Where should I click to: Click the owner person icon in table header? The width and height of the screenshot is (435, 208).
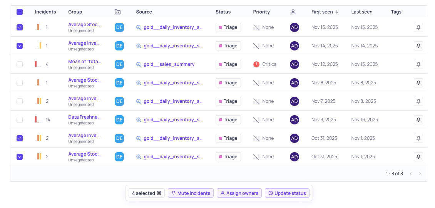click(293, 12)
